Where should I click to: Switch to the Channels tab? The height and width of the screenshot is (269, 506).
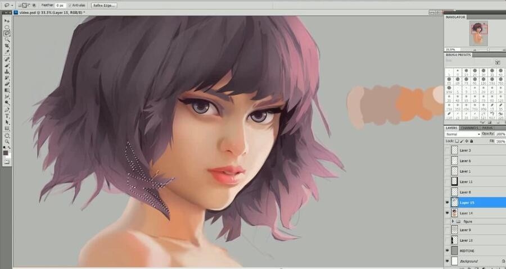(469, 128)
